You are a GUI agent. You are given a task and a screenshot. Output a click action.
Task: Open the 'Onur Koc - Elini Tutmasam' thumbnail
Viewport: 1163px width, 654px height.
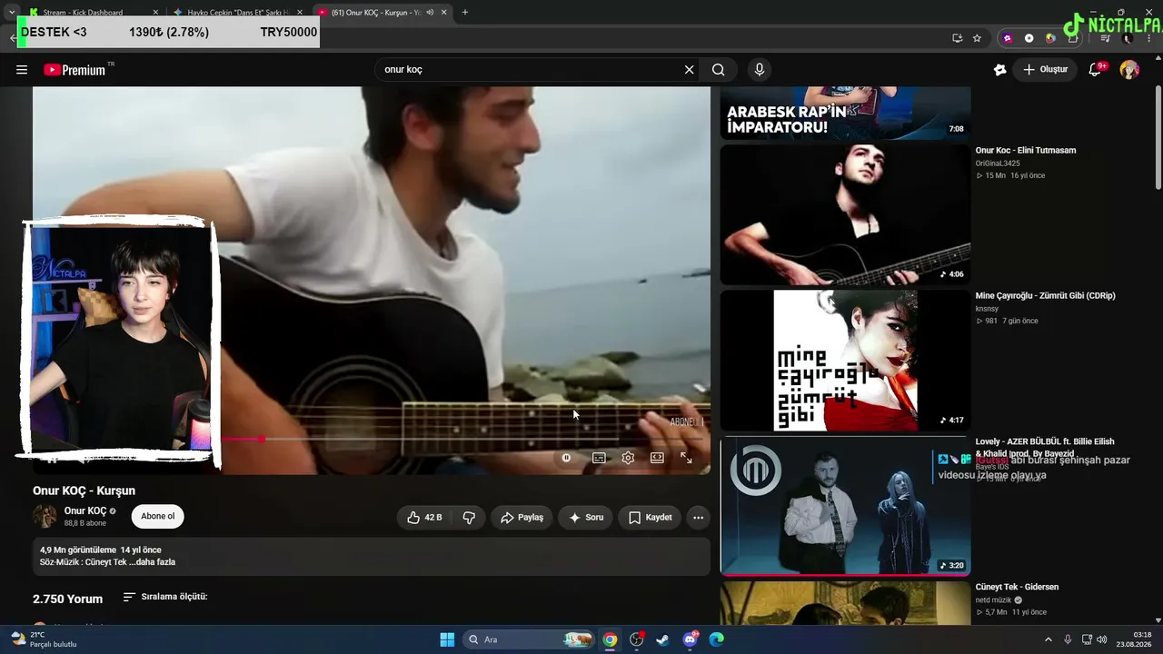click(845, 215)
